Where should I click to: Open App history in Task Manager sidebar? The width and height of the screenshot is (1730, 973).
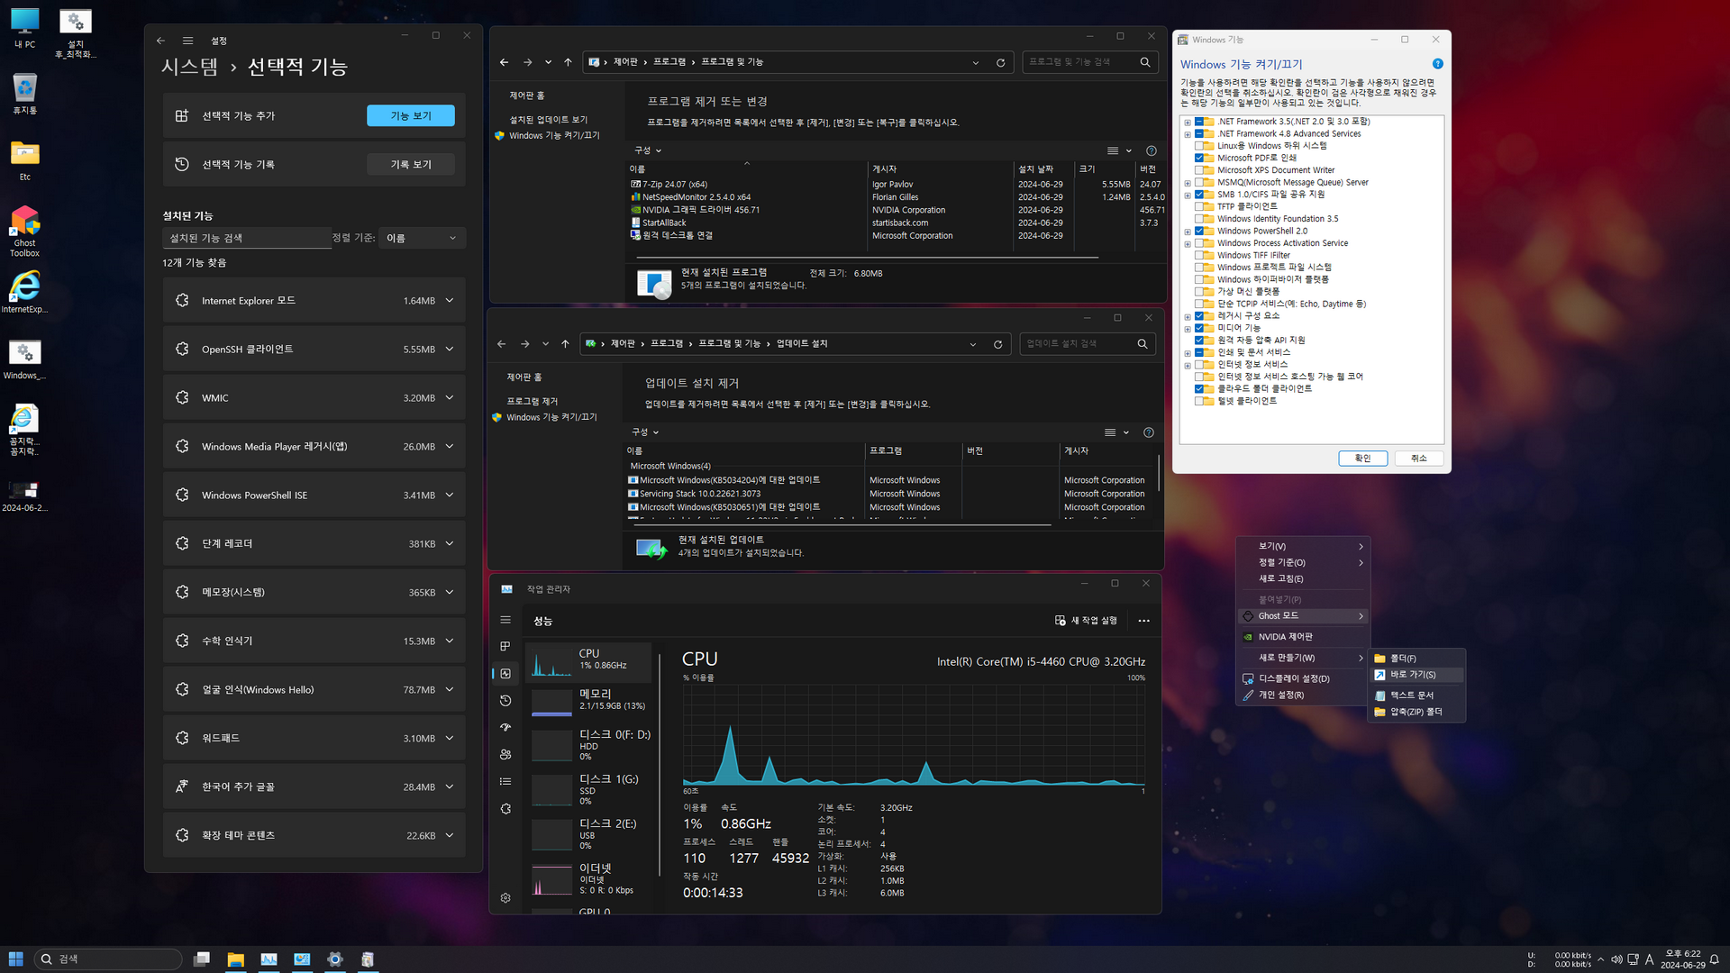505,700
